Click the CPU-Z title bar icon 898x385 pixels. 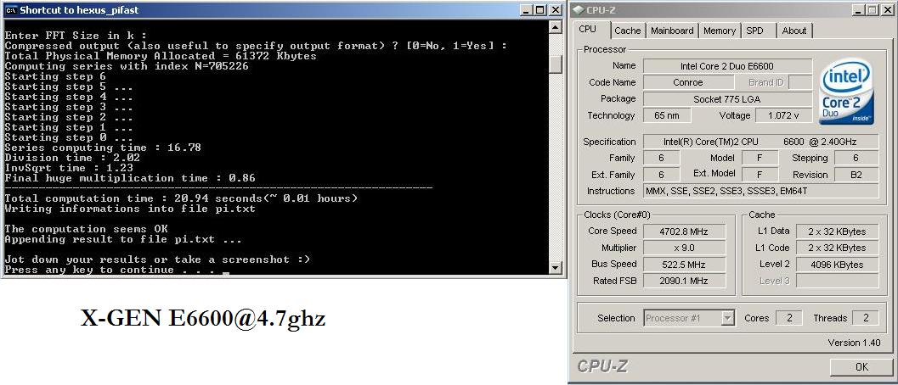[579, 10]
